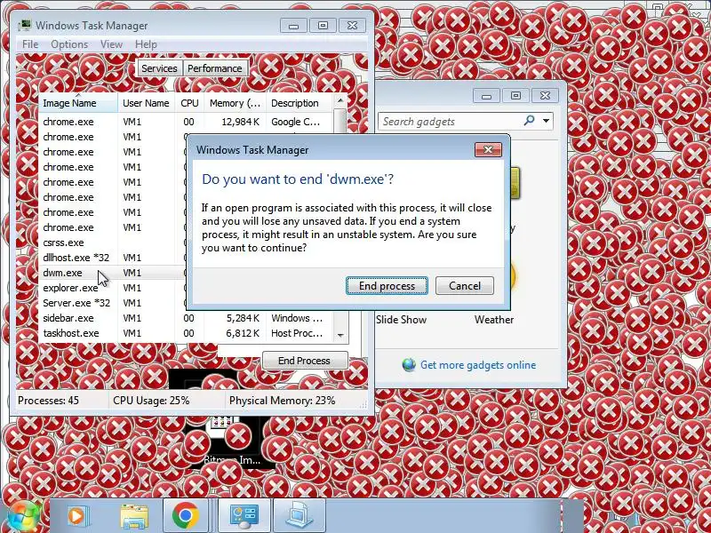
Task: Sort processes by CPU column
Action: coord(189,103)
